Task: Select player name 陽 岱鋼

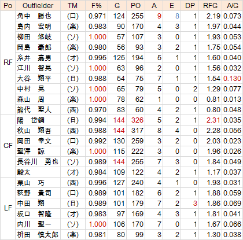Action: point(31,120)
